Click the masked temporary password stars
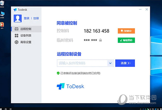 [x=90, y=40]
